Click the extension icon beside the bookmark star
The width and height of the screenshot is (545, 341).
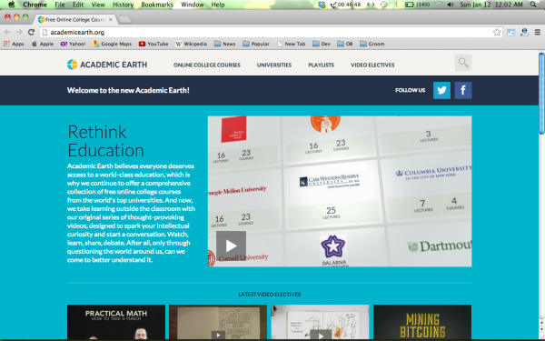pos(510,33)
